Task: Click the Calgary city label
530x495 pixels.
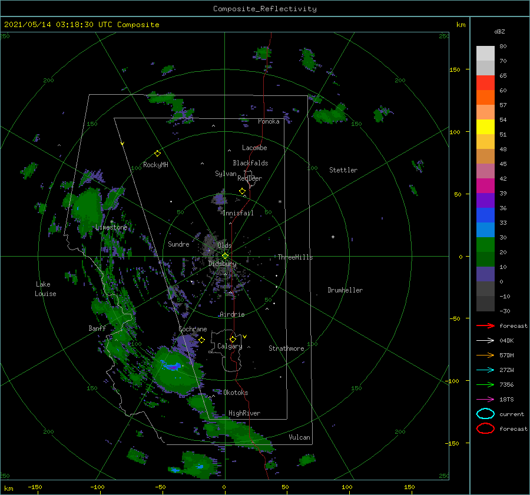Action: (230, 346)
